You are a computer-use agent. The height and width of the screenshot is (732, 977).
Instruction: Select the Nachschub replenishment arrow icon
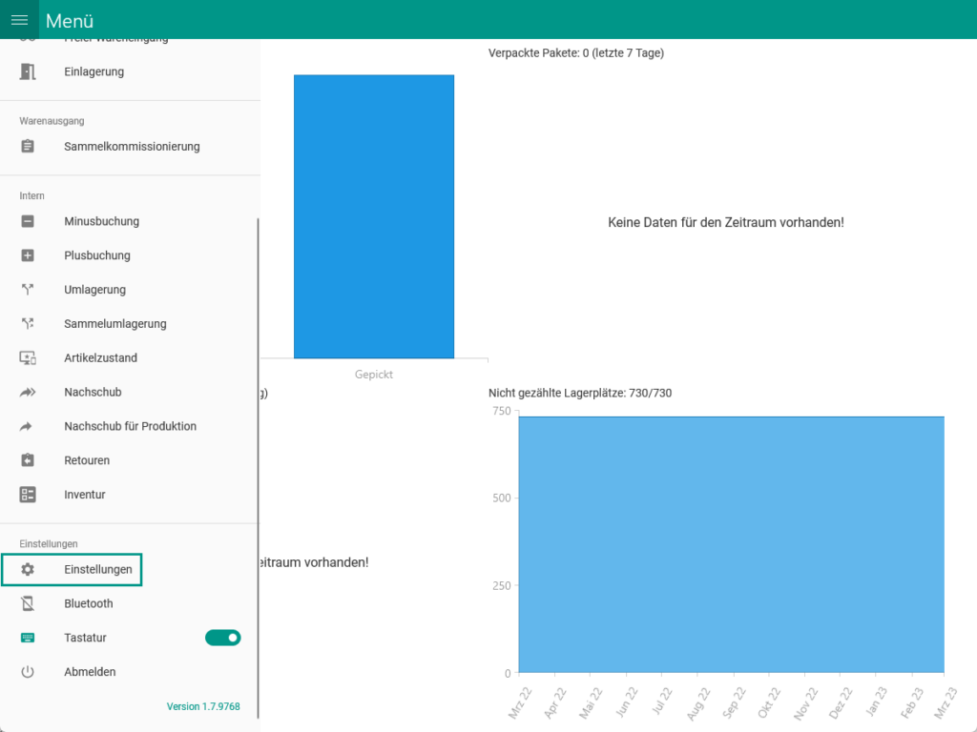(28, 392)
